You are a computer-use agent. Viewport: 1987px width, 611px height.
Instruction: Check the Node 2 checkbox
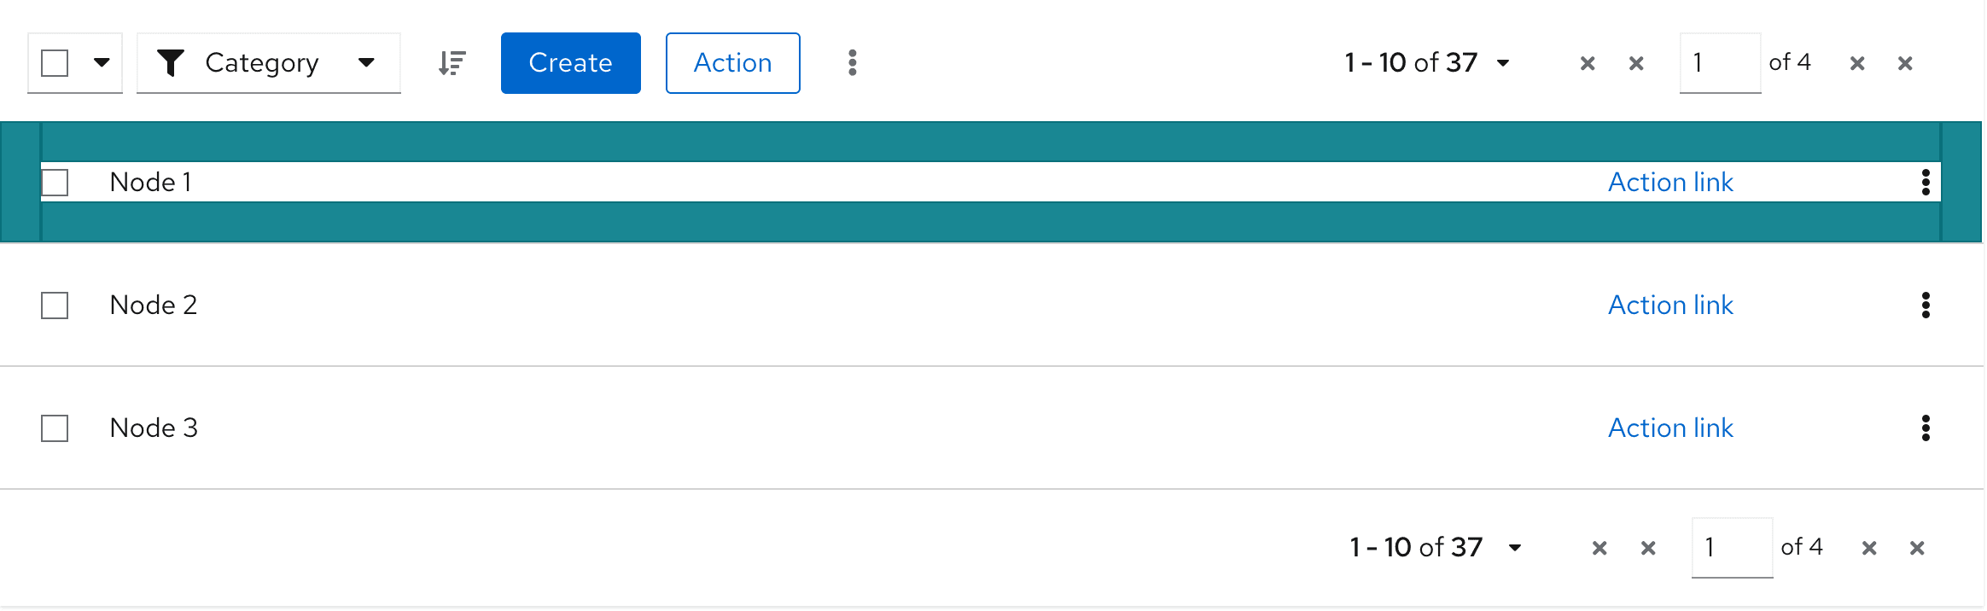point(55,305)
